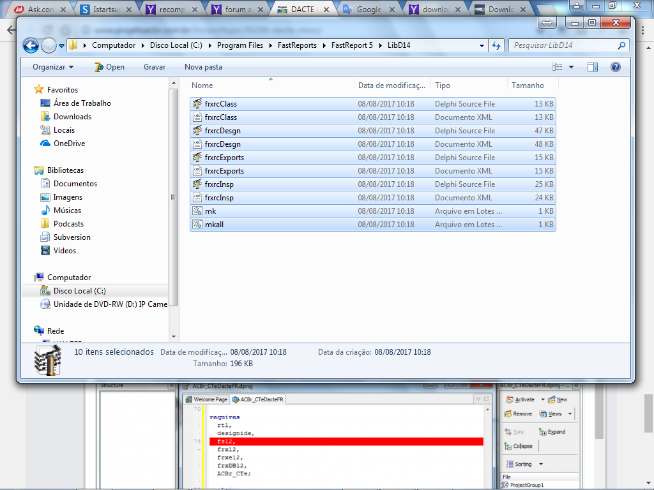
Task: Toggle the preview pane icon
Action: 592,67
